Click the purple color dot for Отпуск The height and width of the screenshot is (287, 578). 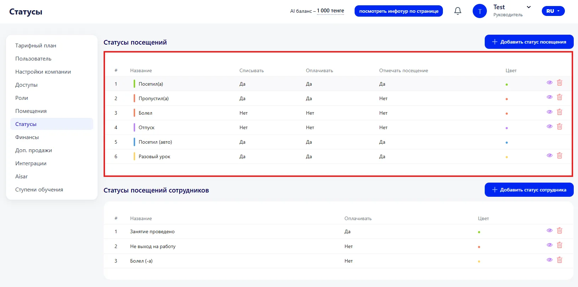tap(507, 128)
